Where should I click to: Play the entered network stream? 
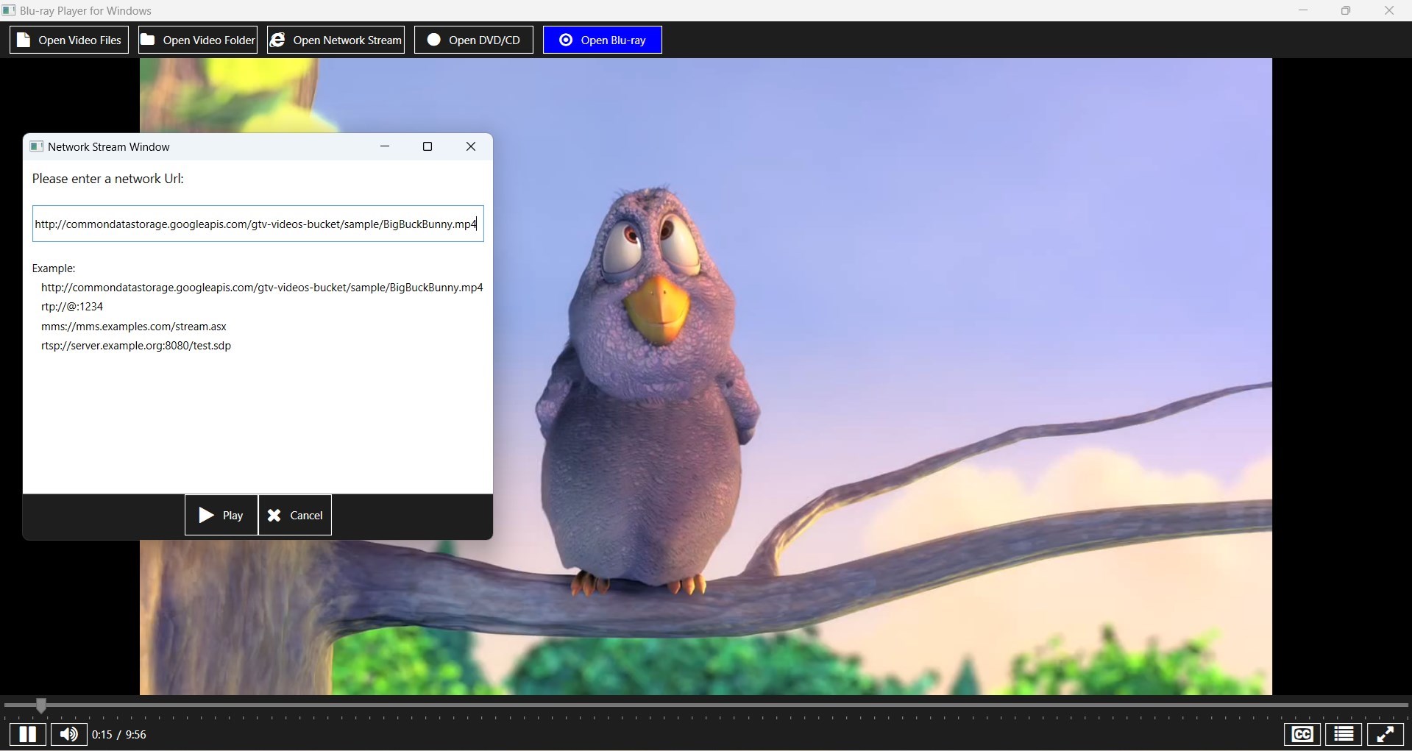coord(221,515)
